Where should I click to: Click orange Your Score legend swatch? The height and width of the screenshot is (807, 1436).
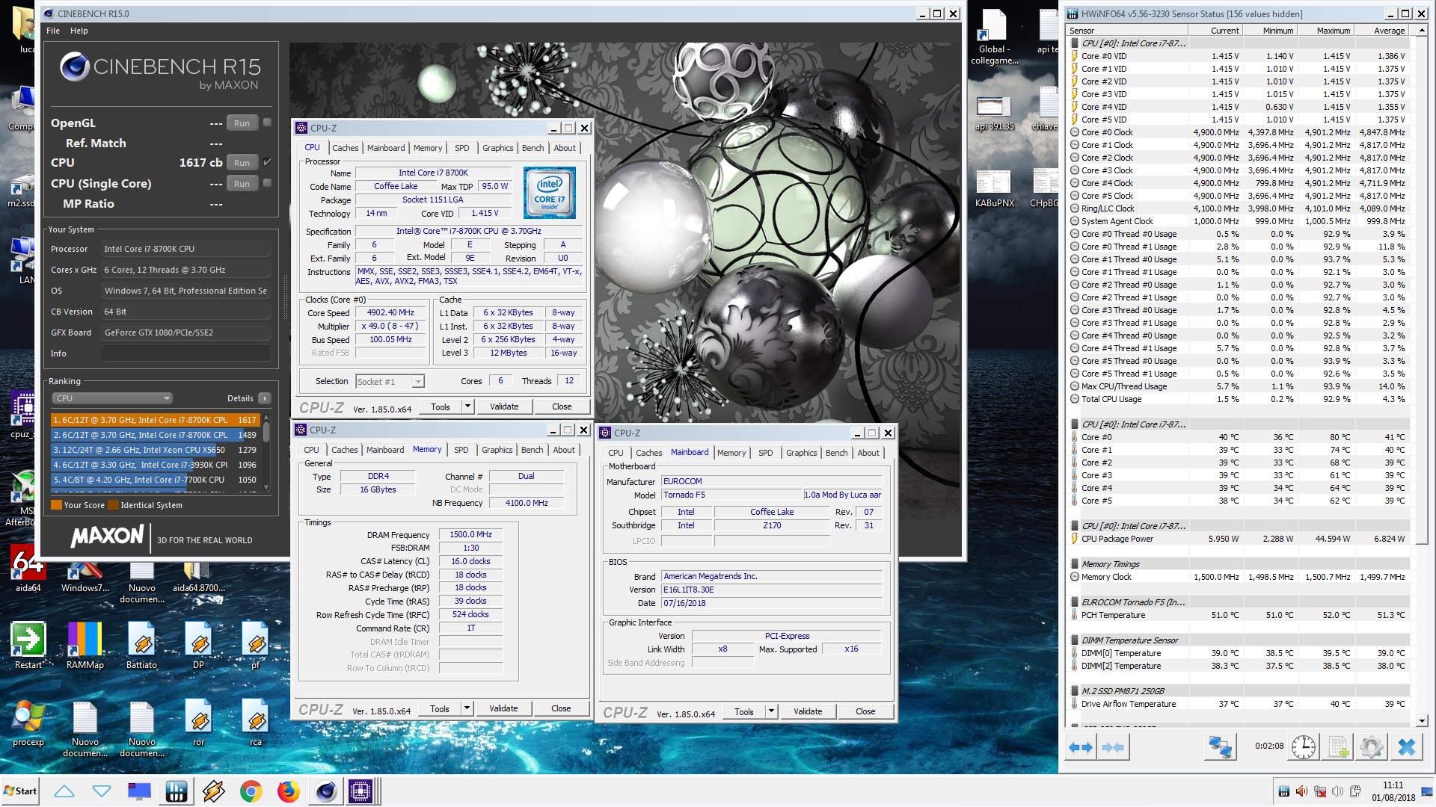(56, 505)
